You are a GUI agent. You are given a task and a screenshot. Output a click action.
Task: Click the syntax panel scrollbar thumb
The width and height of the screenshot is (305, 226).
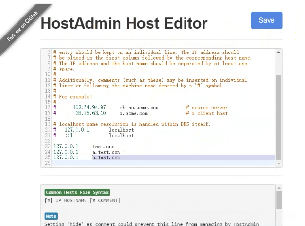pos(279,200)
